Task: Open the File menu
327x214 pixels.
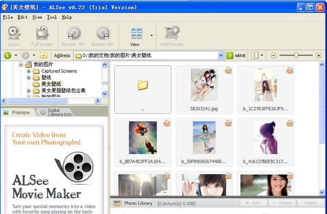Action: (x=8, y=17)
